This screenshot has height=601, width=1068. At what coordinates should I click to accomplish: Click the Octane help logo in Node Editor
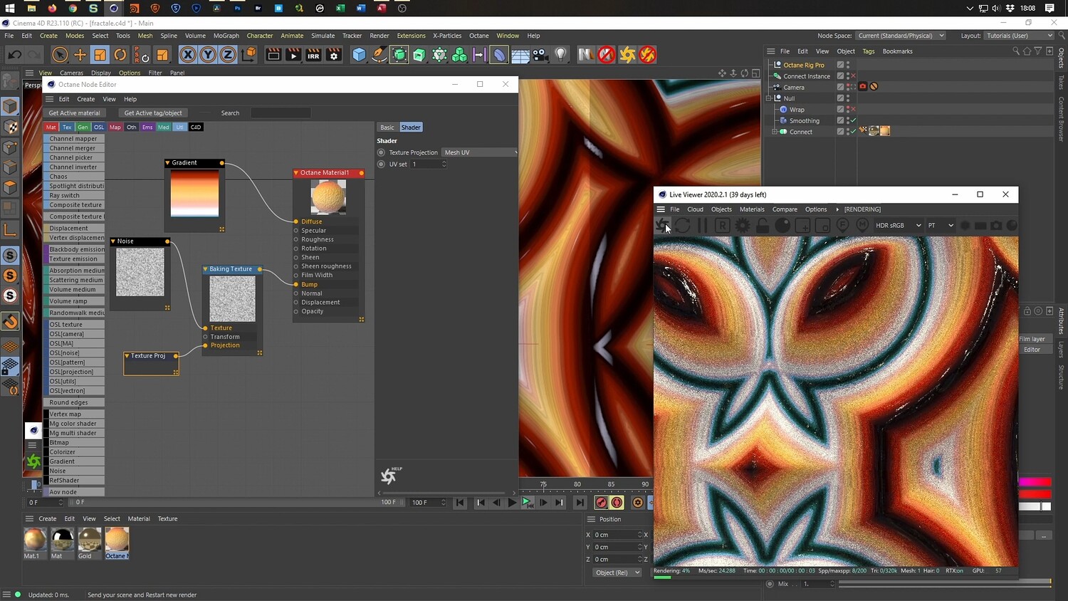pyautogui.click(x=389, y=475)
